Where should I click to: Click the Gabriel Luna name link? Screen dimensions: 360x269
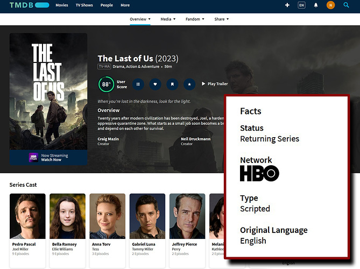(x=144, y=244)
